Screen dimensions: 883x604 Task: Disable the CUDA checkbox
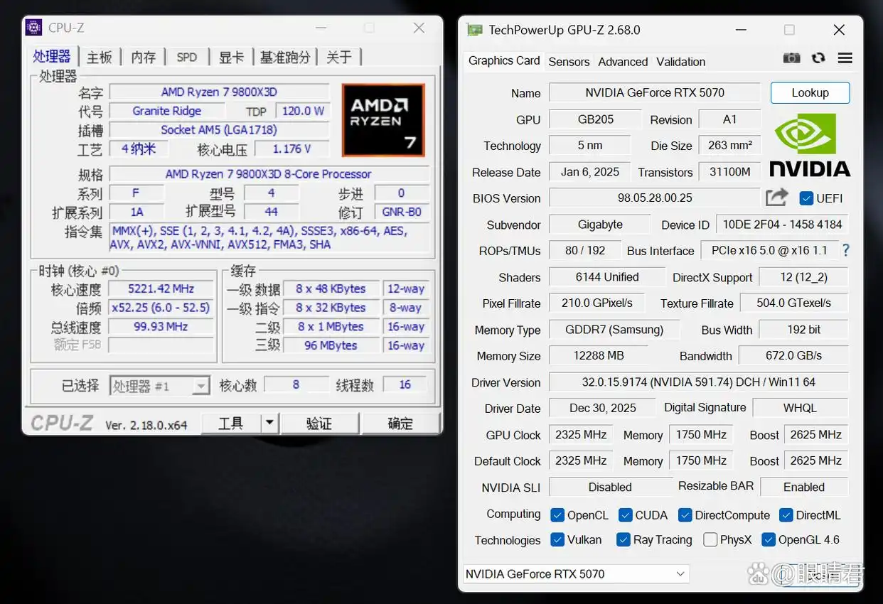(626, 514)
